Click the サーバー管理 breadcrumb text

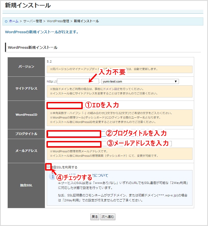click(33, 21)
